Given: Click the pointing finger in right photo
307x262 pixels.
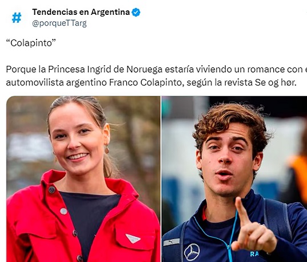Looking at the screenshot, I should click(243, 212).
